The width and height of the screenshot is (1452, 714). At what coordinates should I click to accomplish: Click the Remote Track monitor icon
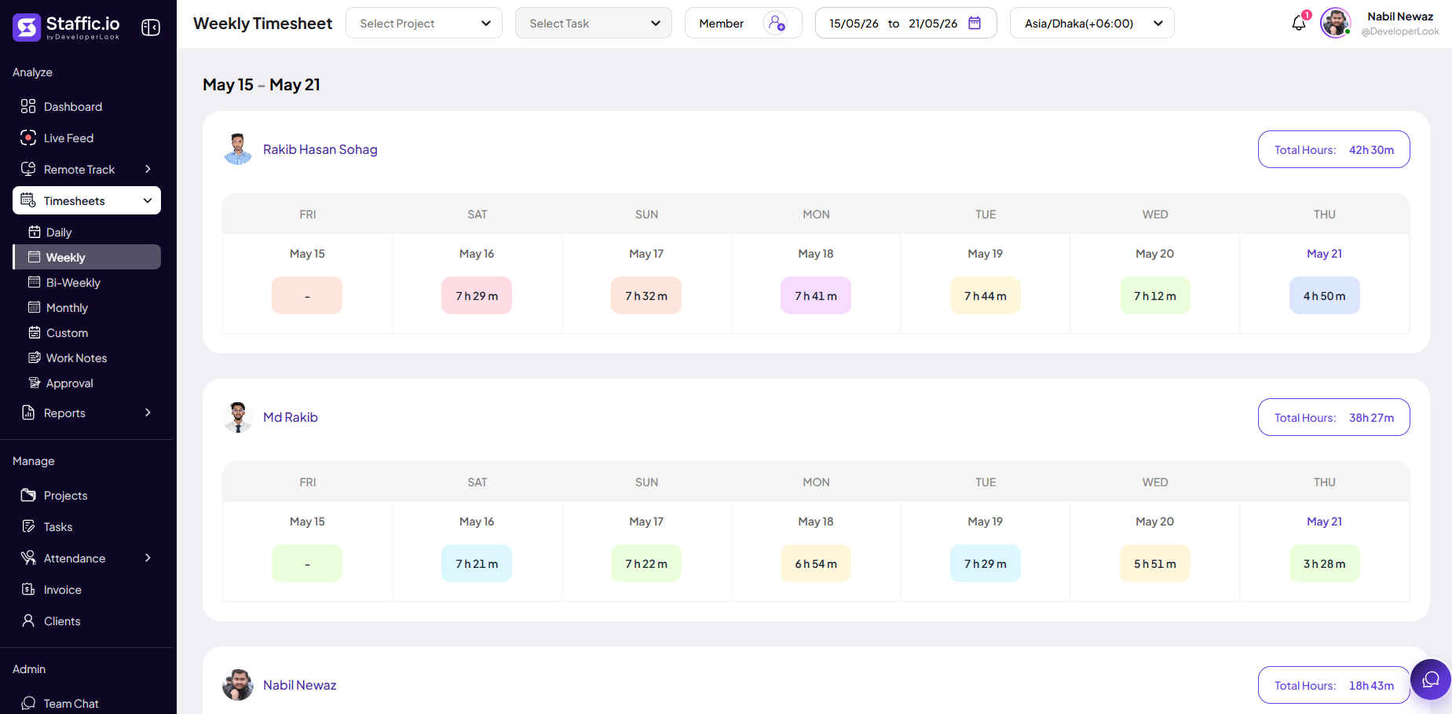pos(28,169)
